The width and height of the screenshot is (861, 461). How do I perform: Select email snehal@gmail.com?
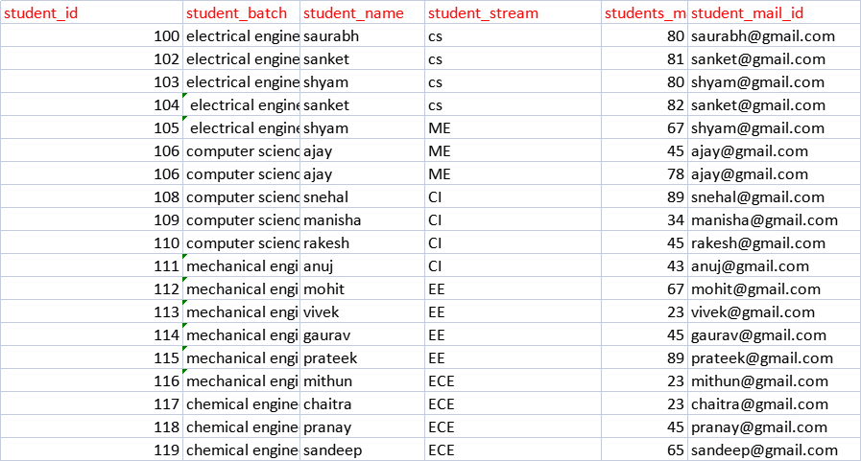(x=775, y=196)
